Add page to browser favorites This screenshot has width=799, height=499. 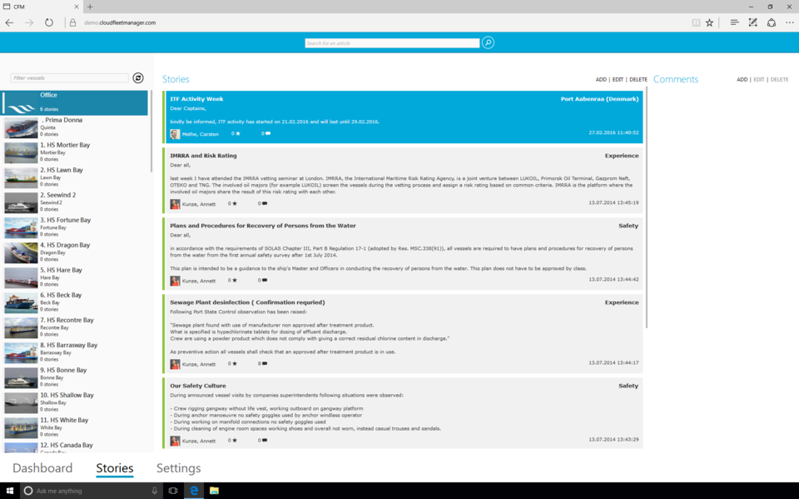click(x=710, y=22)
